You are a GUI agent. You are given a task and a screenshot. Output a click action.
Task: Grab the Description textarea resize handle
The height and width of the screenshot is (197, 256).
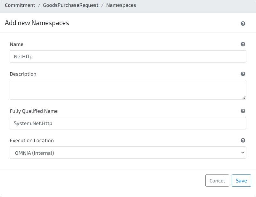pos(244,98)
